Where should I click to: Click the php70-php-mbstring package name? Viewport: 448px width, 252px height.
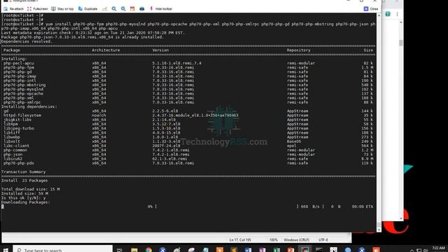24,85
